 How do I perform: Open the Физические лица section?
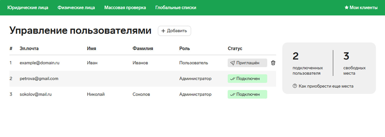[76, 8]
